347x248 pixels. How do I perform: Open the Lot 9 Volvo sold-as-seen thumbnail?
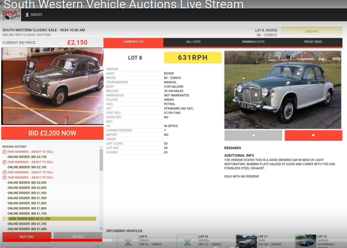tap(128, 241)
